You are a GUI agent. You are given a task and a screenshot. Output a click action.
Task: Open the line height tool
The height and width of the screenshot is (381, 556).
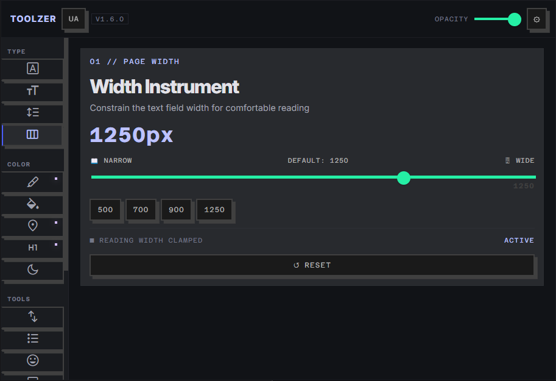pyautogui.click(x=32, y=113)
